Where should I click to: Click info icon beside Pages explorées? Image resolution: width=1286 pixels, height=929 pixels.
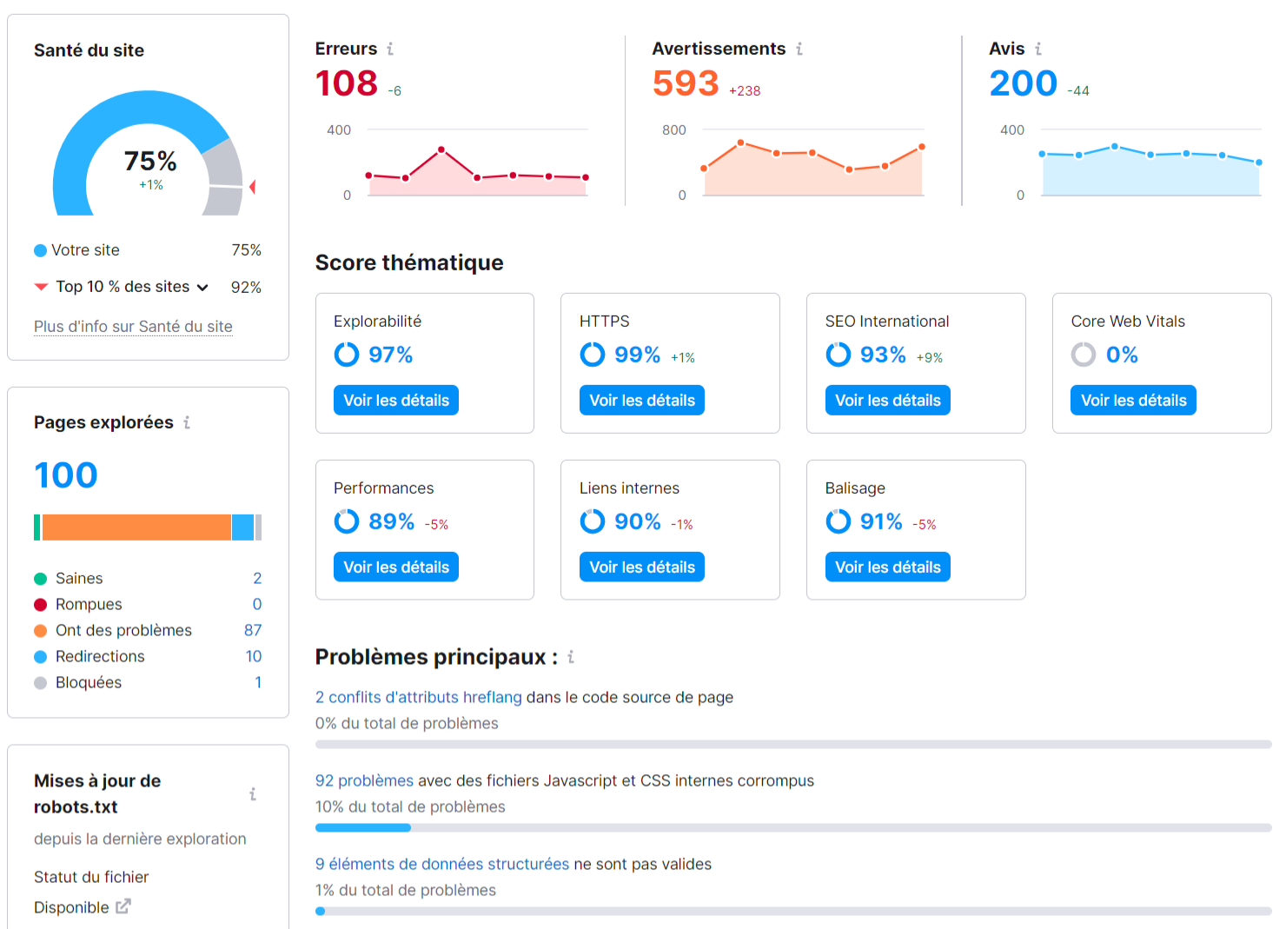[187, 422]
